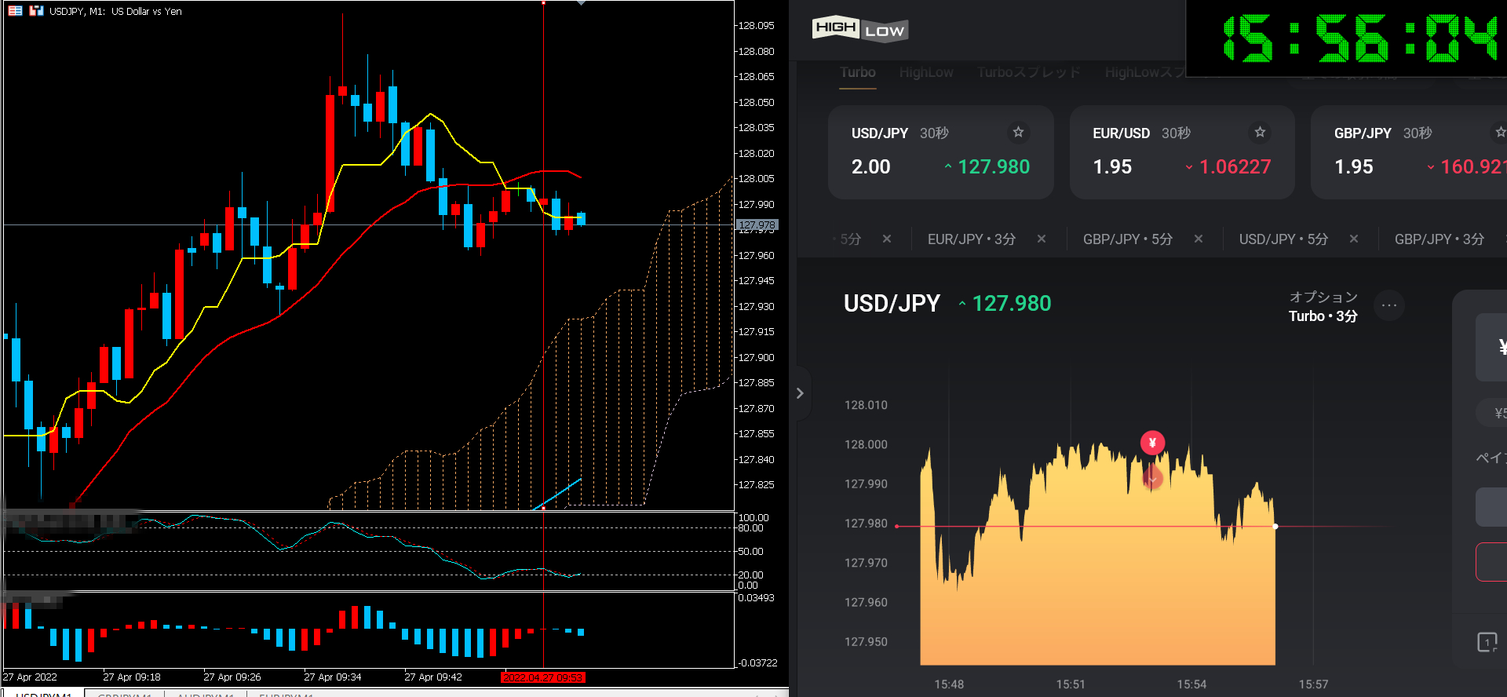Close the GBP/JPY 5分 tab
This screenshot has width=1507, height=697.
click(1199, 239)
